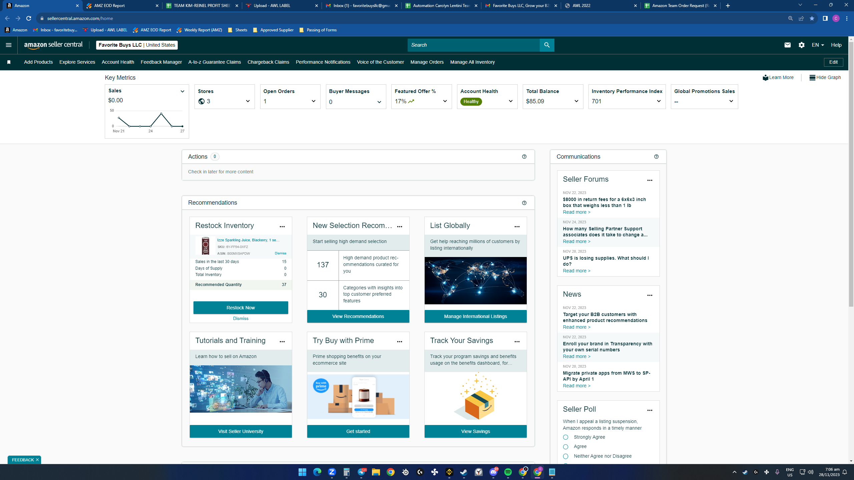Screen dimensions: 854x480
Task: Expand the Sales metric dropdown
Action: pos(182,91)
